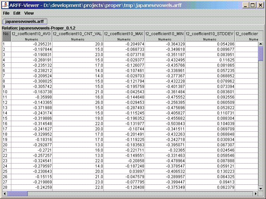Click the t2_coefficient10_MIN column header

pyautogui.click(x=165, y=36)
